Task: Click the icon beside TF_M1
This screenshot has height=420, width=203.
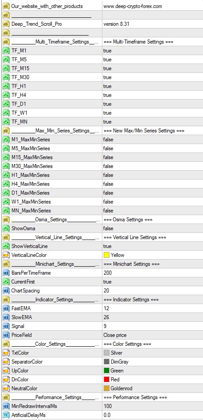Action: pos(6,51)
